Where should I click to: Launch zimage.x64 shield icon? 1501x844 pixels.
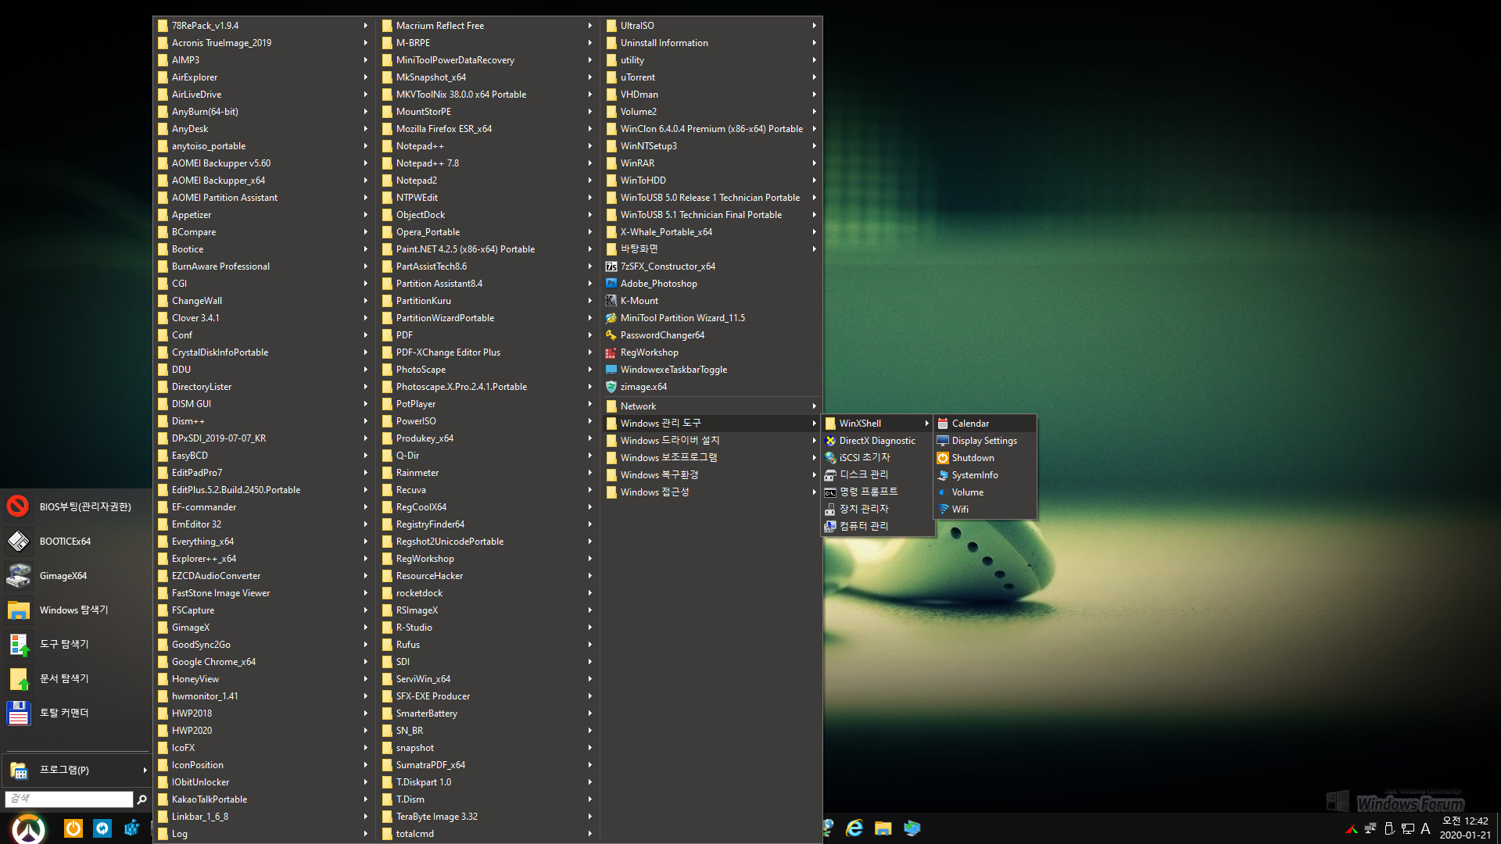click(x=611, y=387)
